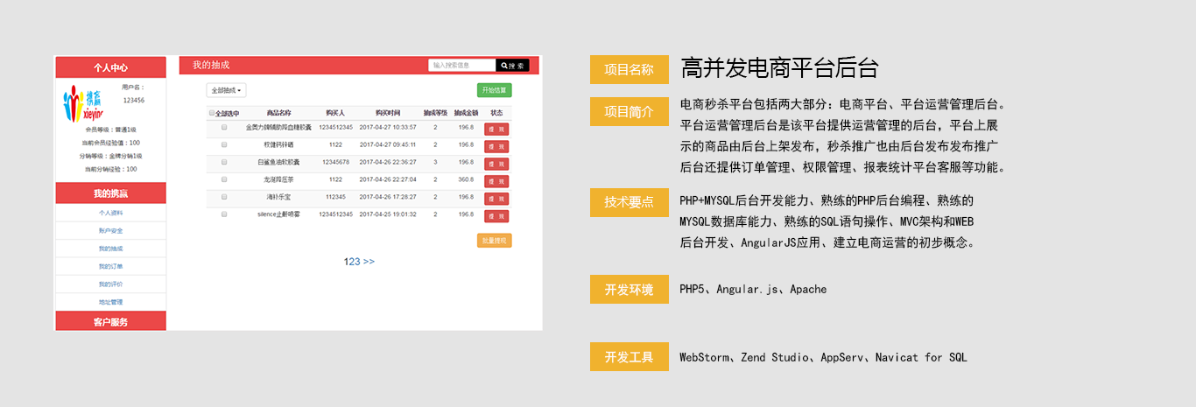This screenshot has width=1196, height=407.
Task: Click the xieying logo avatar
Action: [83, 102]
